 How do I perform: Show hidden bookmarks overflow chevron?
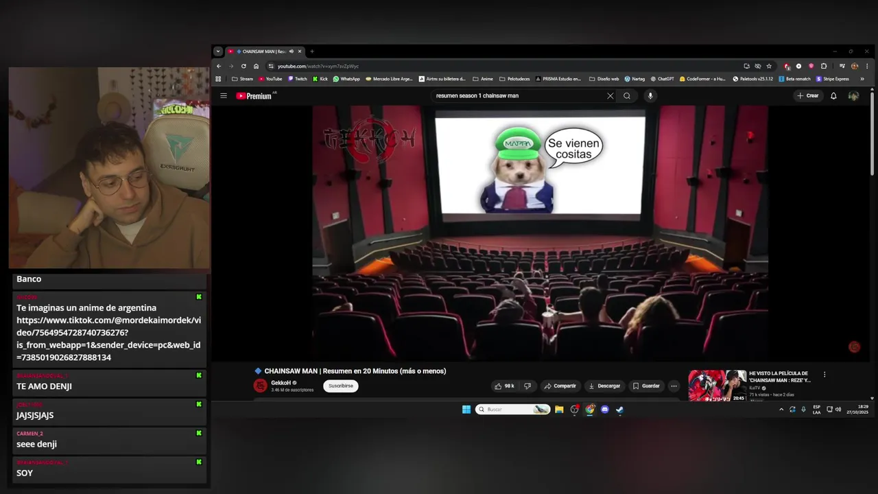[x=862, y=79]
